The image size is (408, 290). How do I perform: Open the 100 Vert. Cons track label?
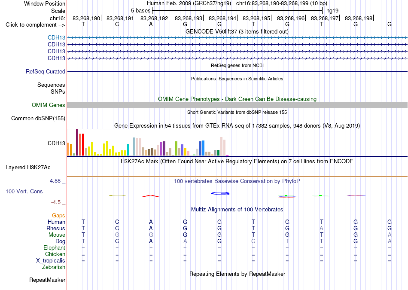(x=24, y=192)
